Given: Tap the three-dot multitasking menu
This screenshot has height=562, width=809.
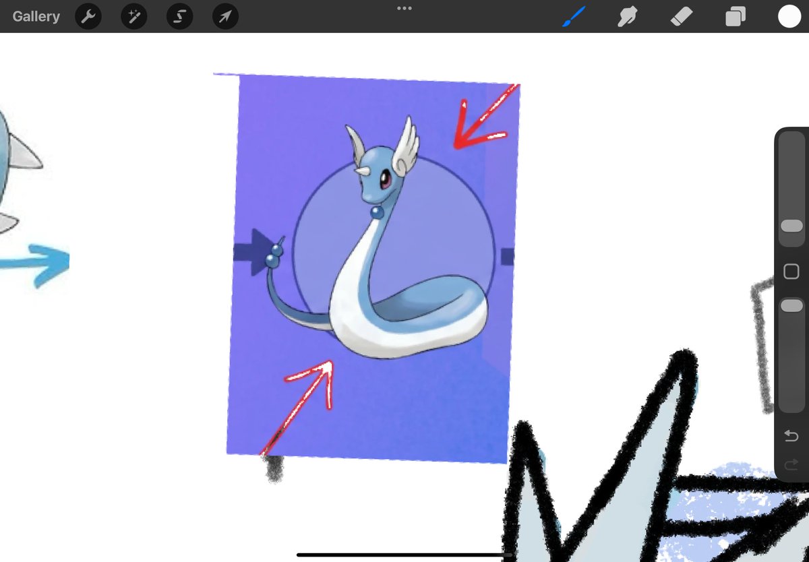Looking at the screenshot, I should (404, 8).
